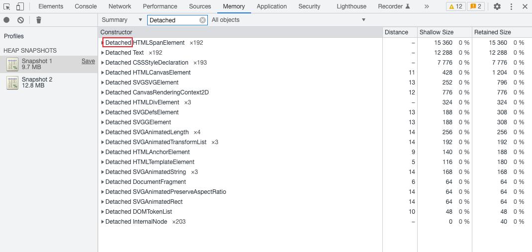Sort by Retained Size column header

492,32
